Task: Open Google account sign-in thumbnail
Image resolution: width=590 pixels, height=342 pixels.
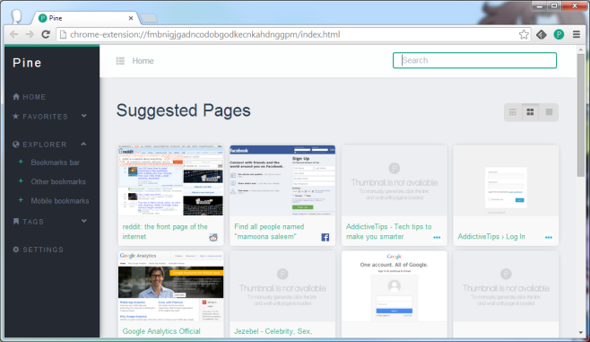Action: coord(395,286)
